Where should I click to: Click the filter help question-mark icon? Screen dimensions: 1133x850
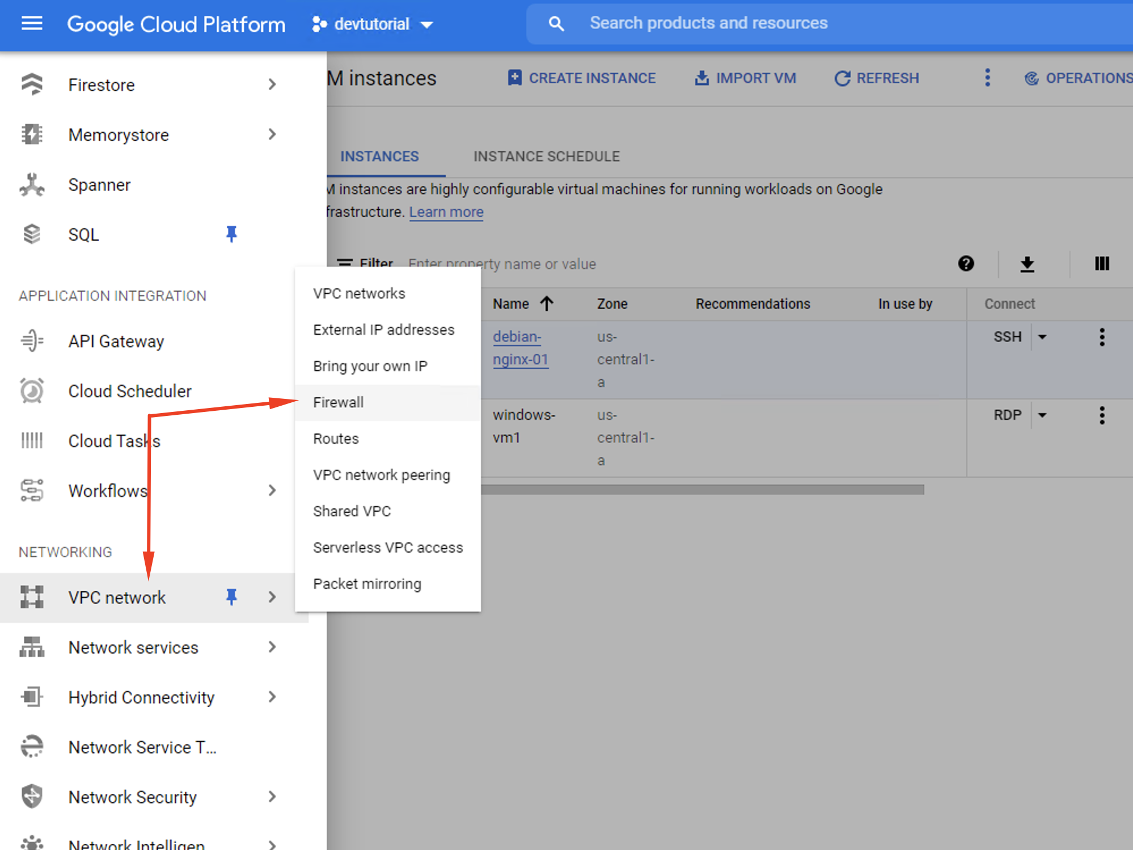966,263
